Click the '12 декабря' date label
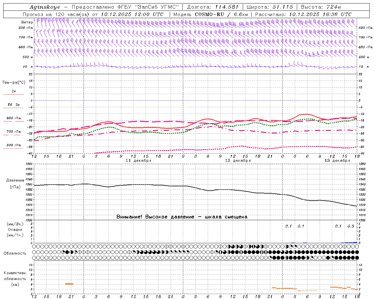The image size is (374, 299). [238, 161]
